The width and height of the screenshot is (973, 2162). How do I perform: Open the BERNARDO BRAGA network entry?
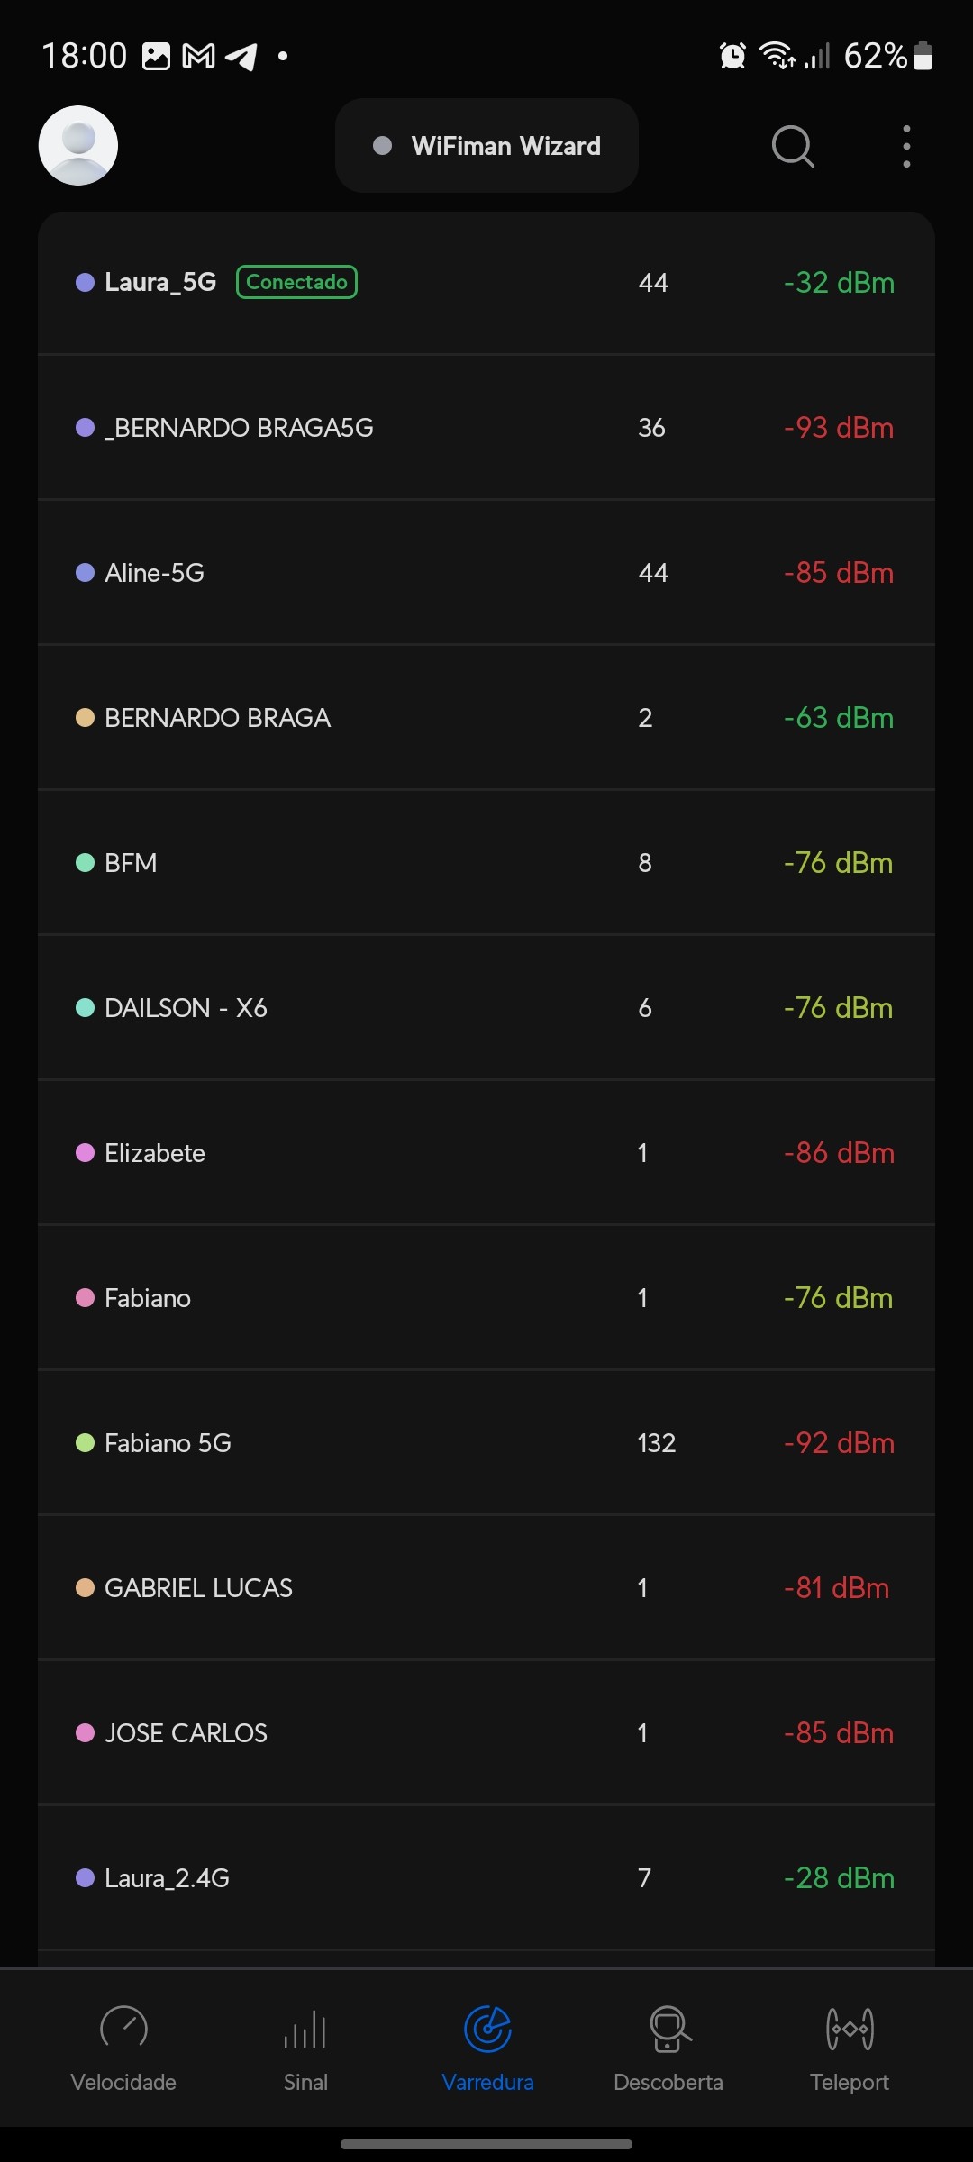click(217, 718)
